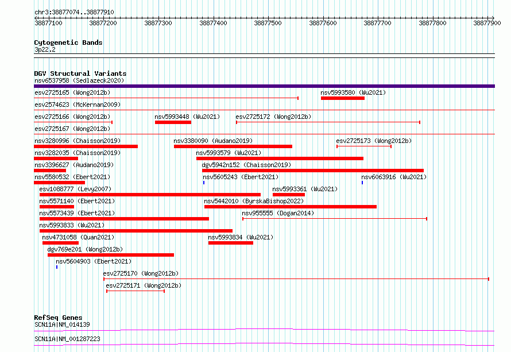Click nsv5993833 (Wu2021) label
The image size is (511, 352).
72,225
